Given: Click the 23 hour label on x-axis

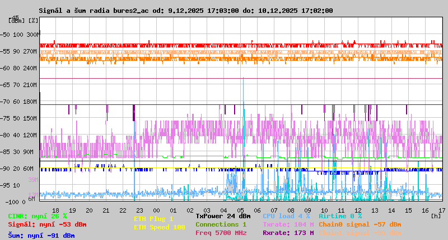Looking at the screenshot, I should pyautogui.click(x=140, y=210).
